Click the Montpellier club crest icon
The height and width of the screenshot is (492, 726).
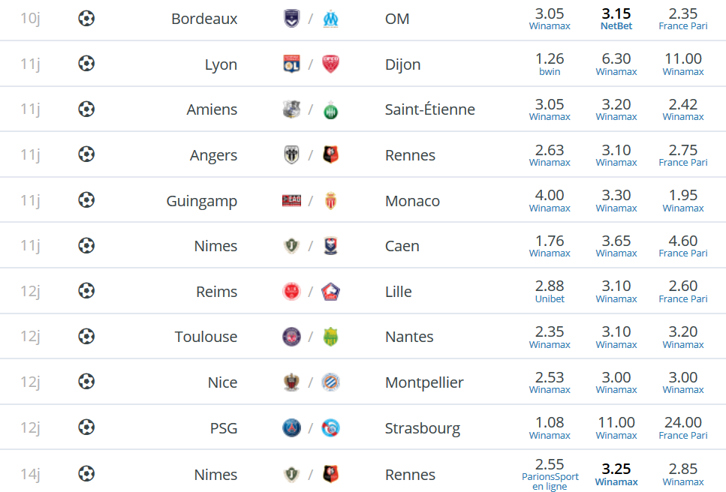point(330,382)
